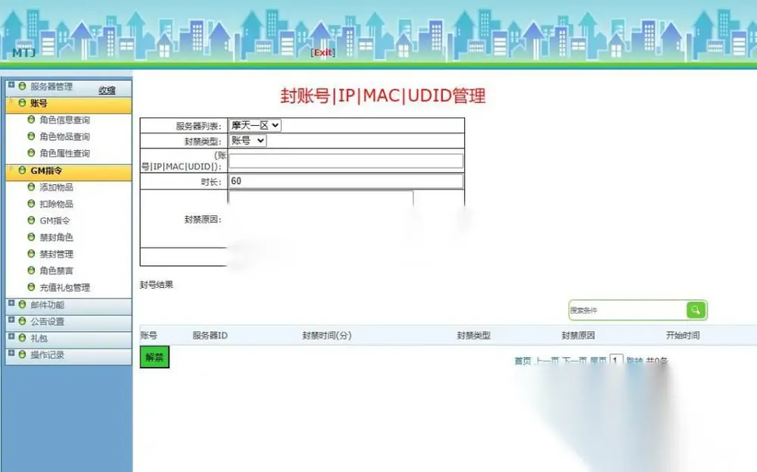This screenshot has width=757, height=472.
Task: Select the GM指令 submenu entry
Action: click(55, 220)
